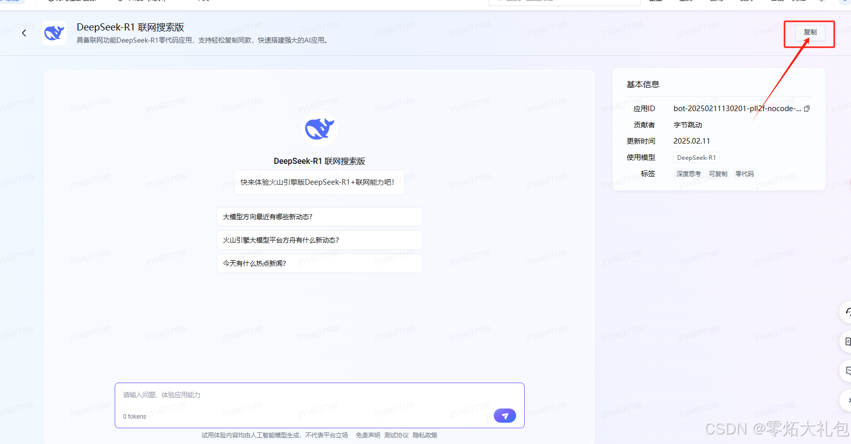Copy the application ID with the copy icon
The height and width of the screenshot is (444, 851).
tap(807, 109)
